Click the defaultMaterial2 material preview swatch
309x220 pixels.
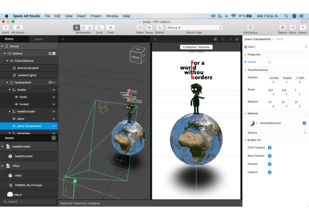pyautogui.click(x=252, y=123)
